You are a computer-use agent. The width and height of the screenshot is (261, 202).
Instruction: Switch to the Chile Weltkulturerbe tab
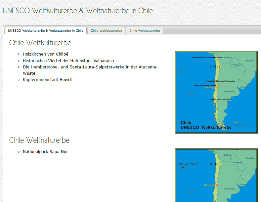(x=107, y=31)
